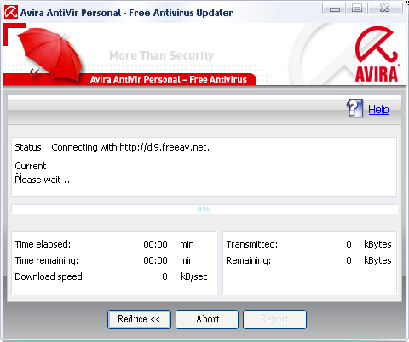This screenshot has width=409, height=342.
Task: Click the greyed-out Report button
Action: pyautogui.click(x=274, y=319)
